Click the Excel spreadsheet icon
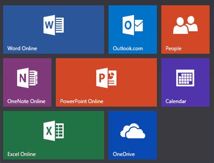This screenshot has width=214, height=163. pos(53,131)
